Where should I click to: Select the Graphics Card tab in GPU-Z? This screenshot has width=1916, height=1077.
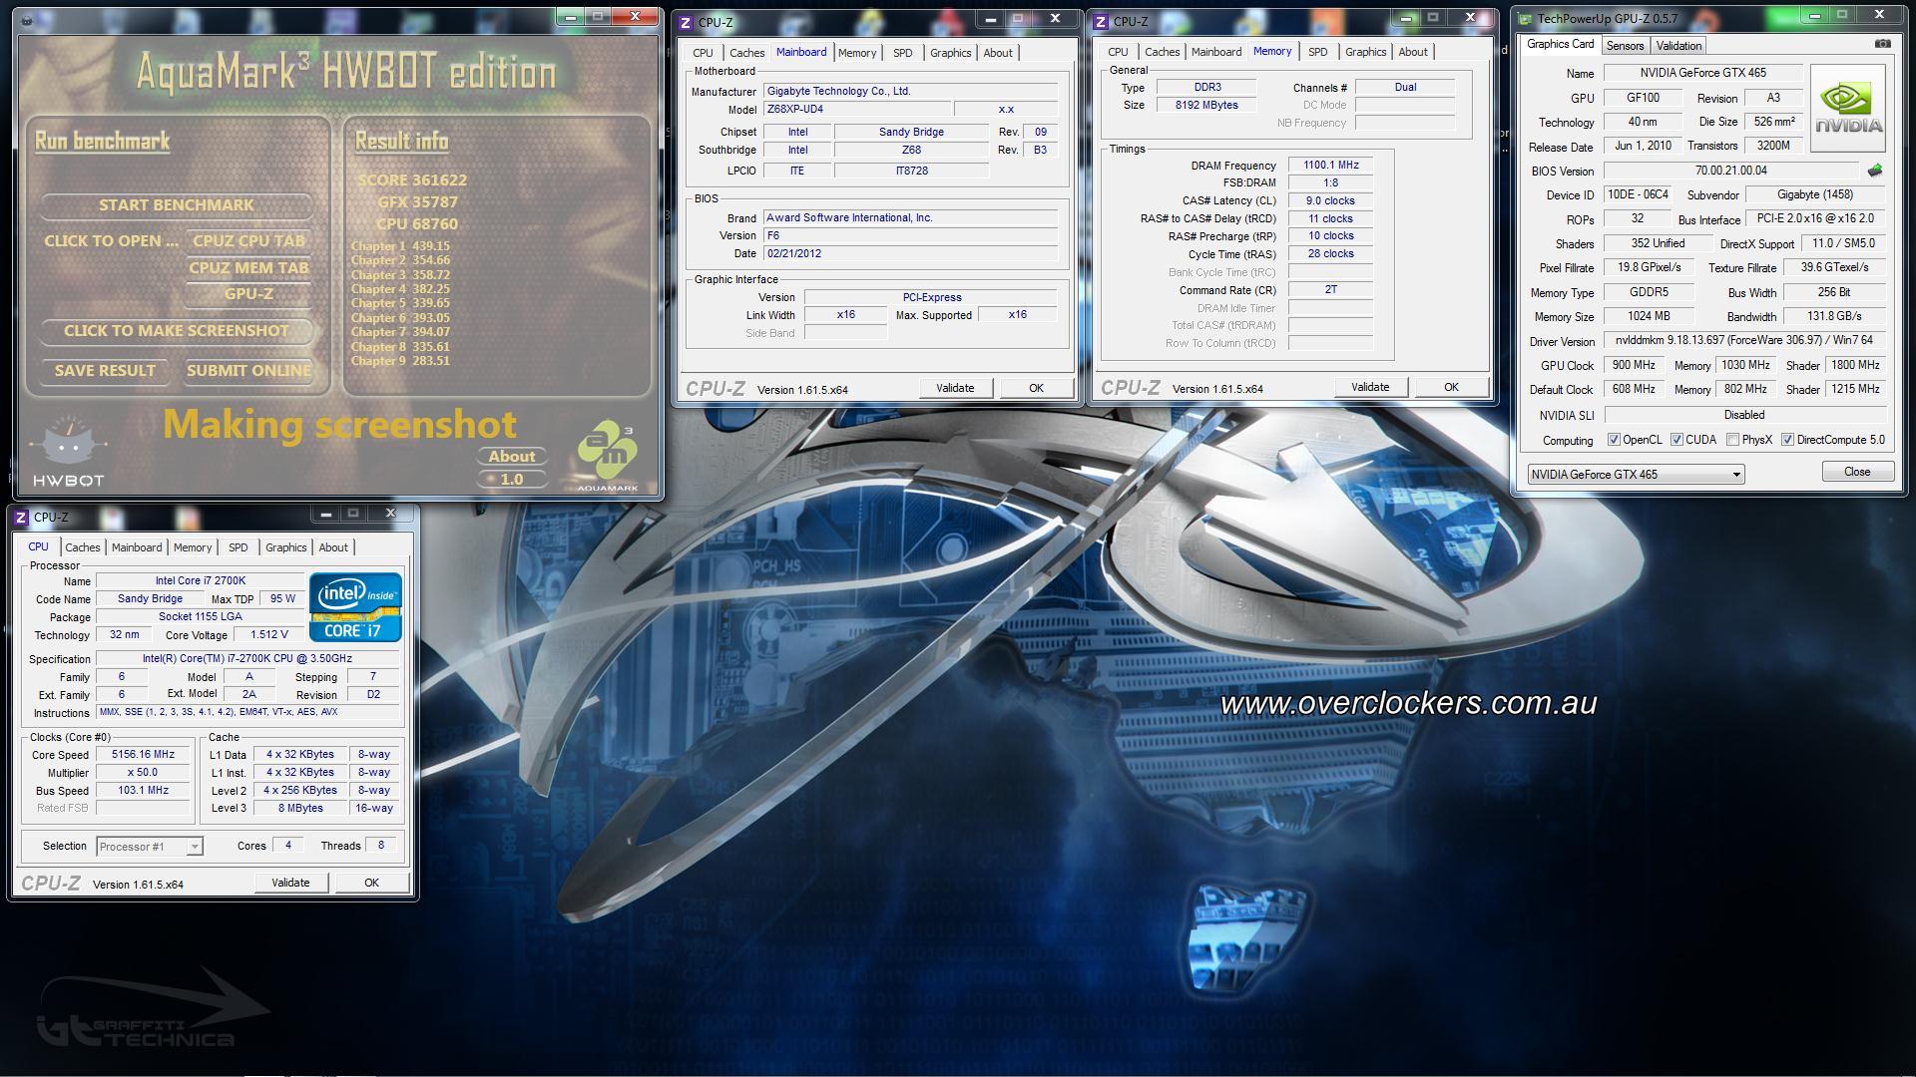tap(1560, 44)
